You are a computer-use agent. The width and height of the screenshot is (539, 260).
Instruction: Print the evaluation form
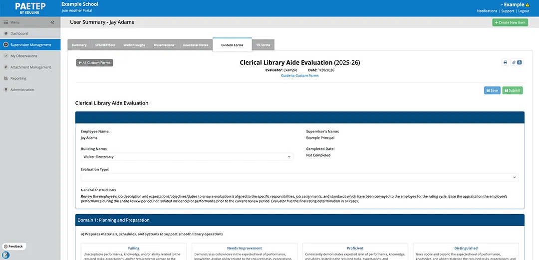(x=505, y=62)
